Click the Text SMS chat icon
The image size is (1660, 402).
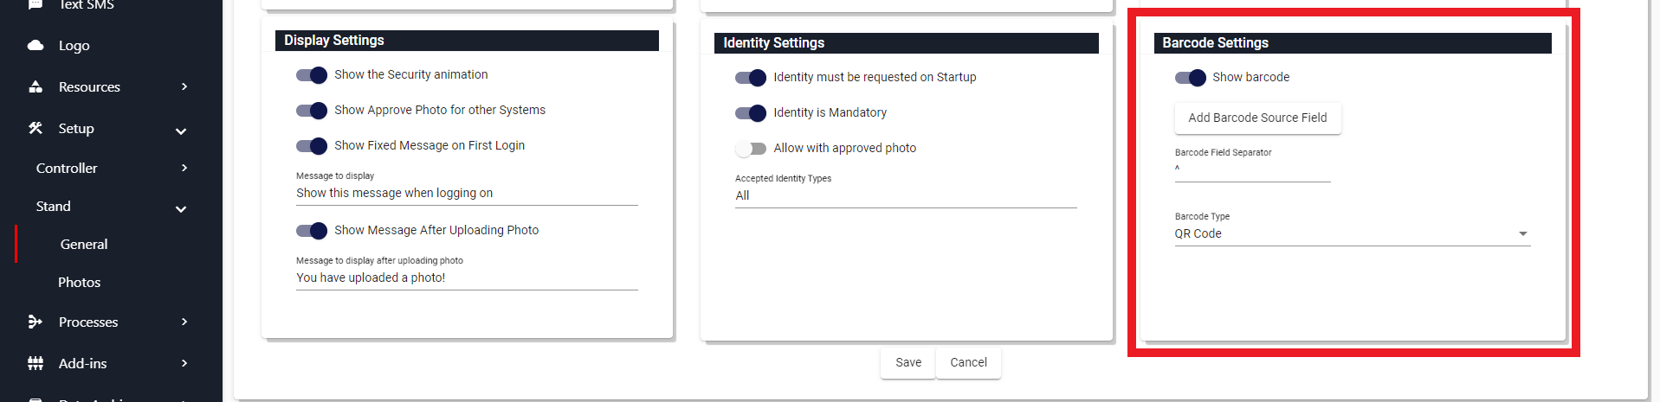36,4
